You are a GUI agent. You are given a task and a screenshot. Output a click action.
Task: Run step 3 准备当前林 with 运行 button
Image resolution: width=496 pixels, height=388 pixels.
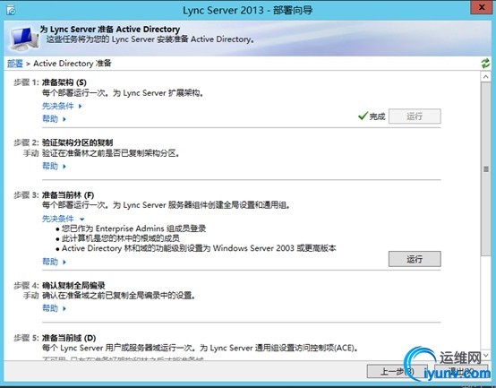[x=415, y=259]
